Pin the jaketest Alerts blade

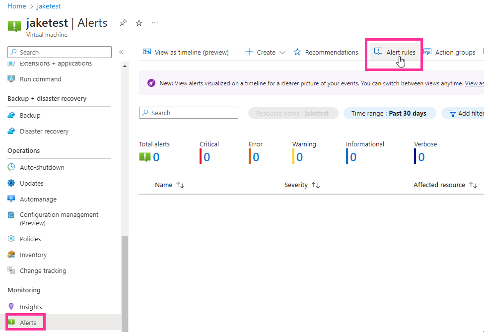pyautogui.click(x=123, y=23)
